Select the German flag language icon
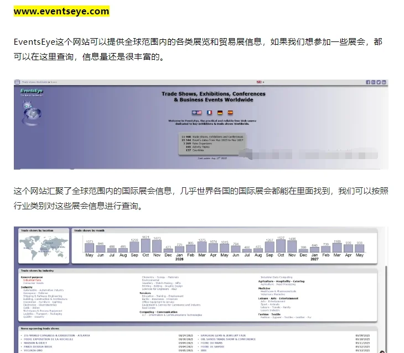The height and width of the screenshot is (353, 404). click(x=220, y=113)
